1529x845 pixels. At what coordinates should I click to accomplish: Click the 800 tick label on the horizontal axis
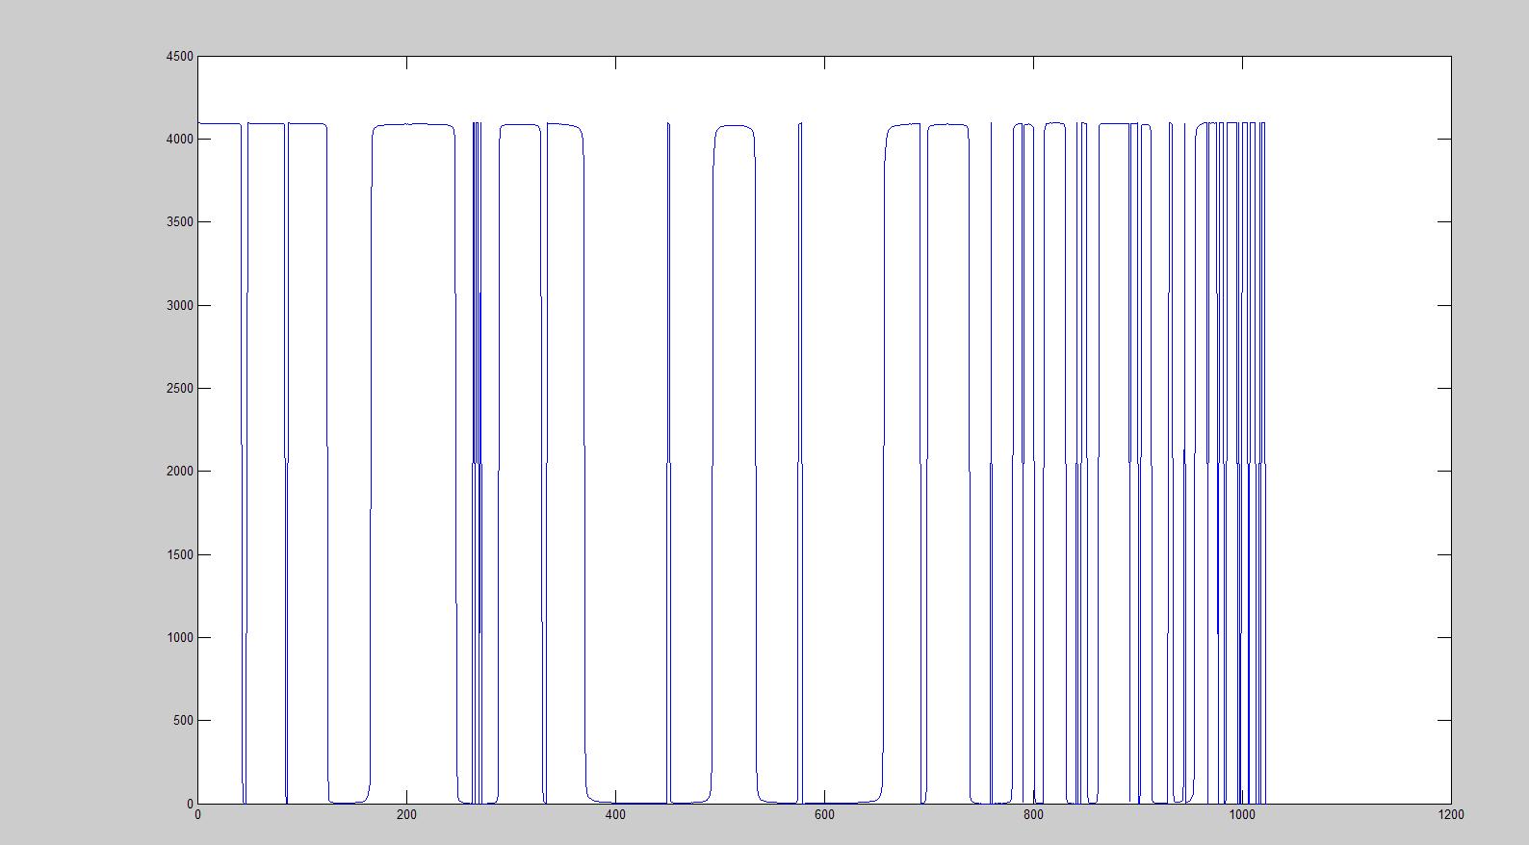click(x=1033, y=815)
